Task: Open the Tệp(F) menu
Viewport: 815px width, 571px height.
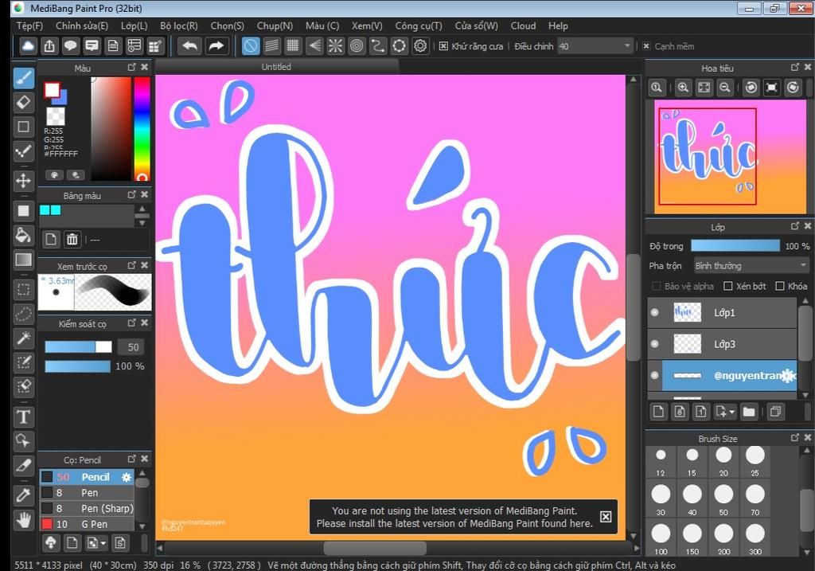Action: click(29, 26)
